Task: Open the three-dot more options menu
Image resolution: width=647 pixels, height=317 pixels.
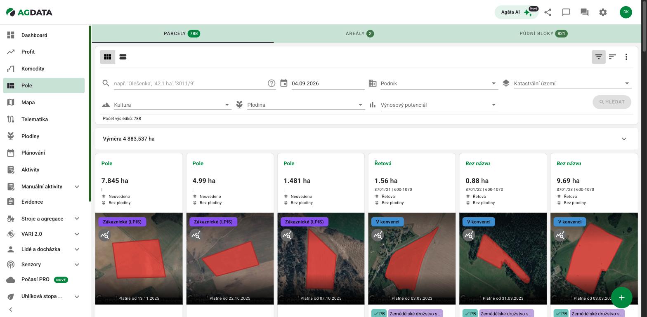Action: (x=626, y=57)
